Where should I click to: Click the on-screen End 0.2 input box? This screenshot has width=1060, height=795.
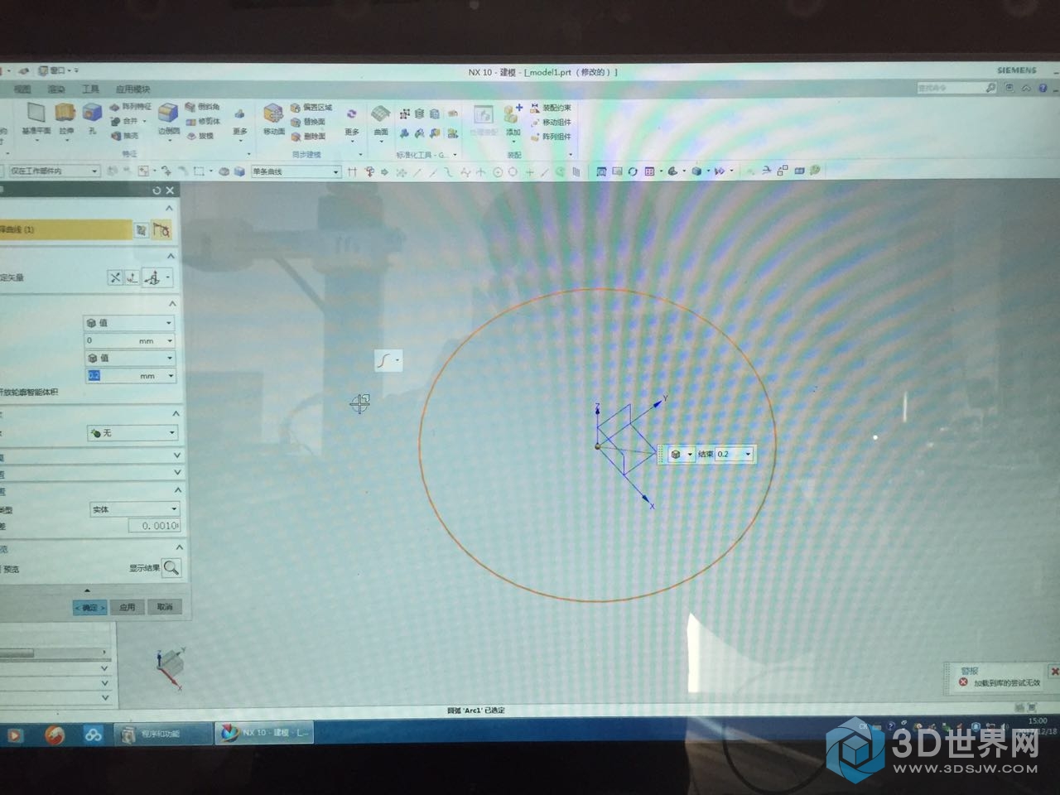coord(735,454)
